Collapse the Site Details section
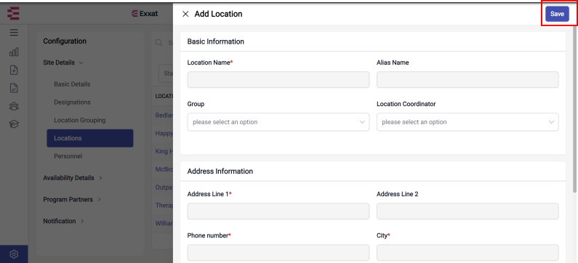578x263 pixels. point(63,62)
